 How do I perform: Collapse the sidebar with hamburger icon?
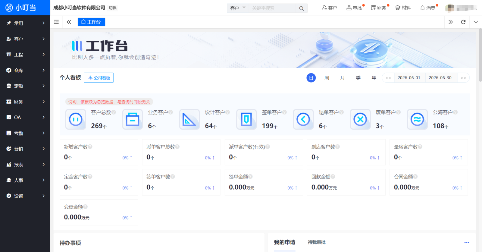point(56,22)
